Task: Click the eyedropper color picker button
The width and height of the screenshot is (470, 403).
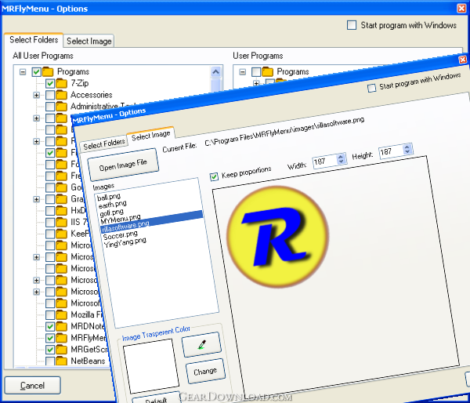Action: (201, 344)
